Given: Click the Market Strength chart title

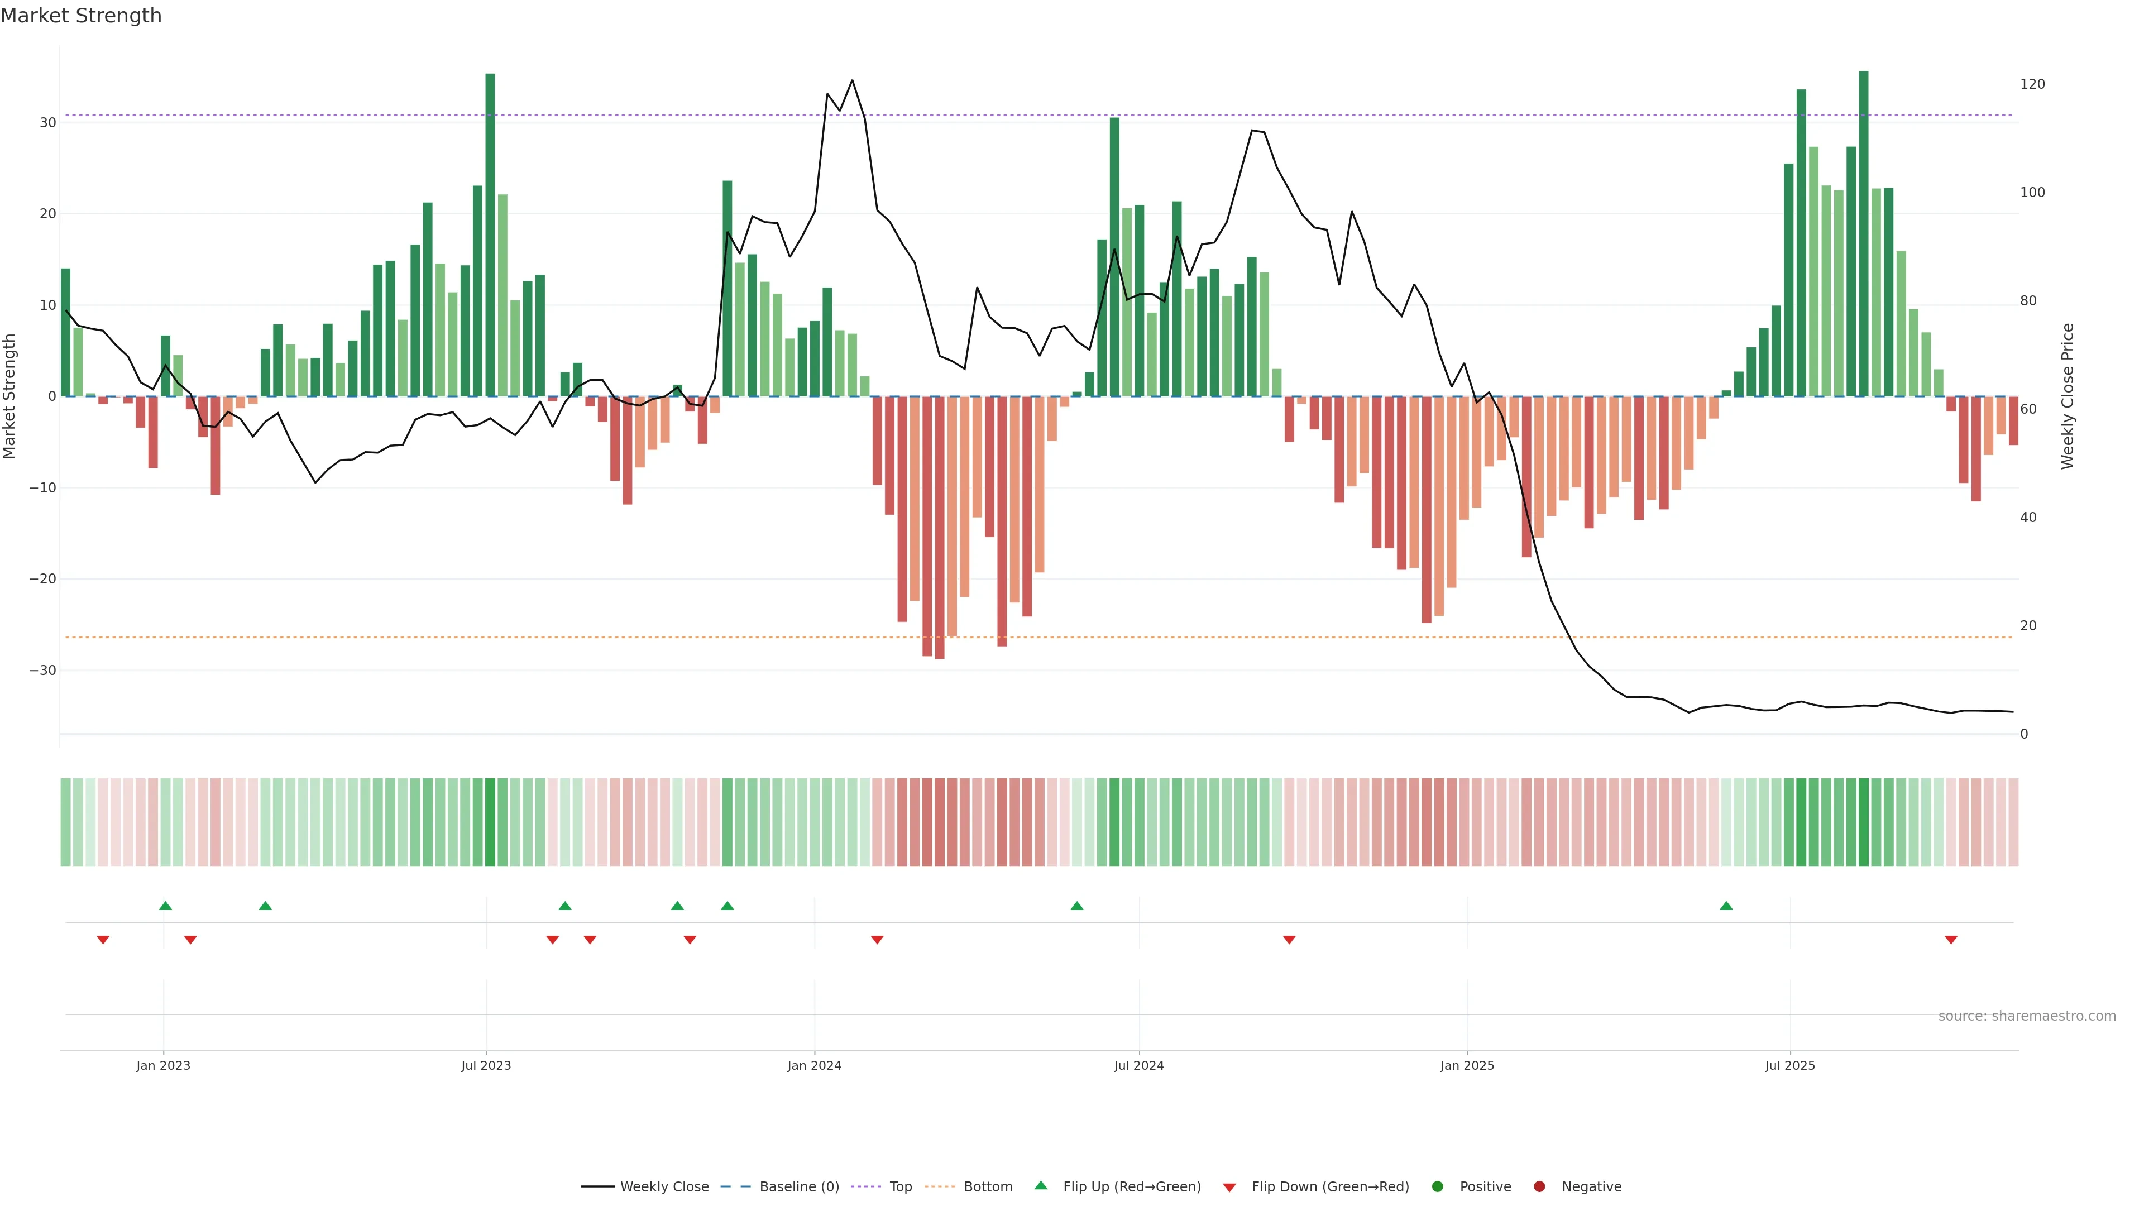Looking at the screenshot, I should click(81, 16).
